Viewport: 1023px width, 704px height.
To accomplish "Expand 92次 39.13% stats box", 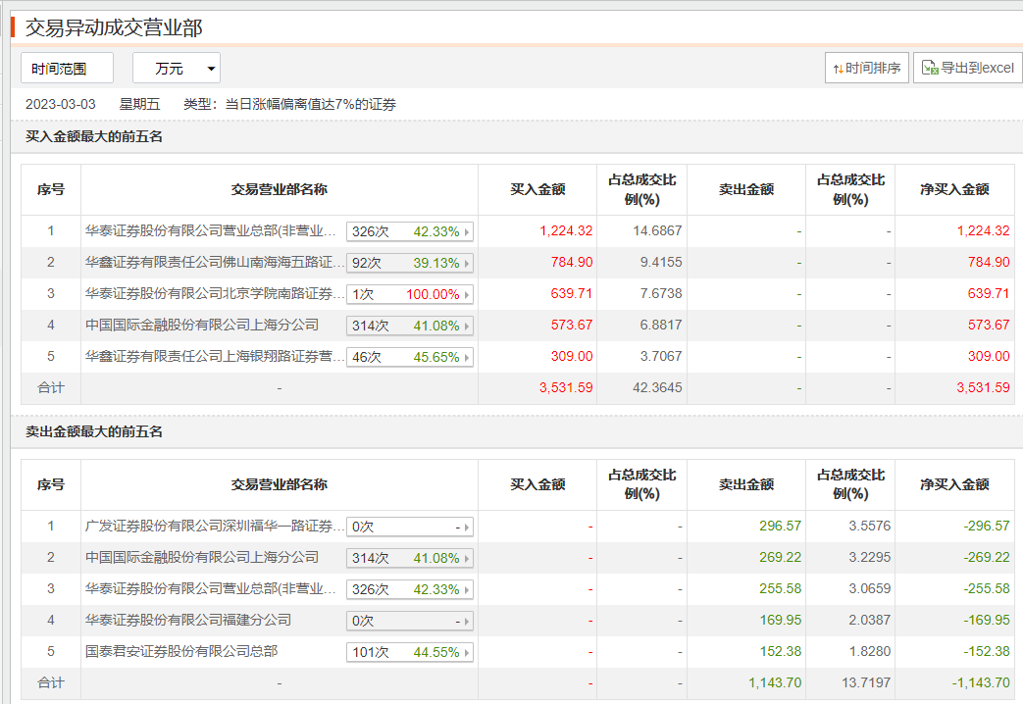I will click(409, 263).
